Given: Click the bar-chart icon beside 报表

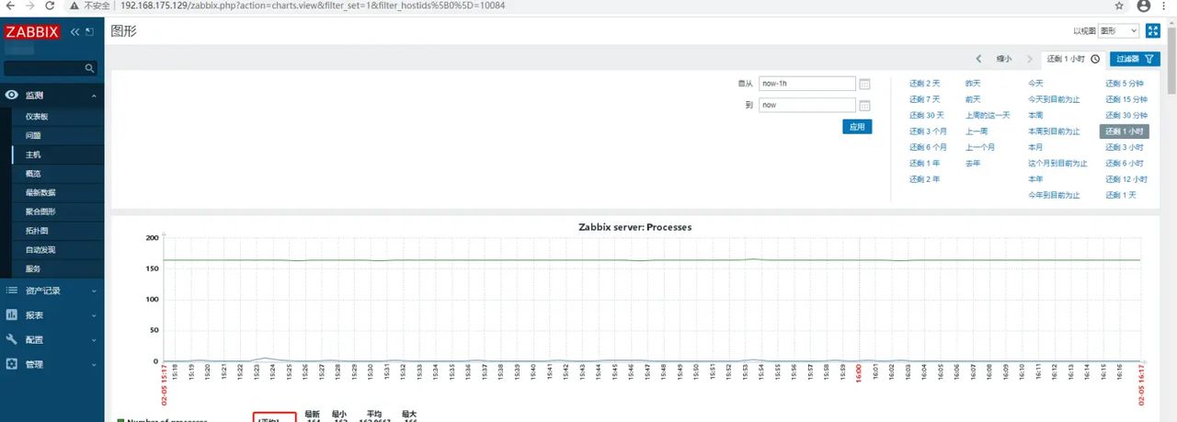Looking at the screenshot, I should click(12, 314).
